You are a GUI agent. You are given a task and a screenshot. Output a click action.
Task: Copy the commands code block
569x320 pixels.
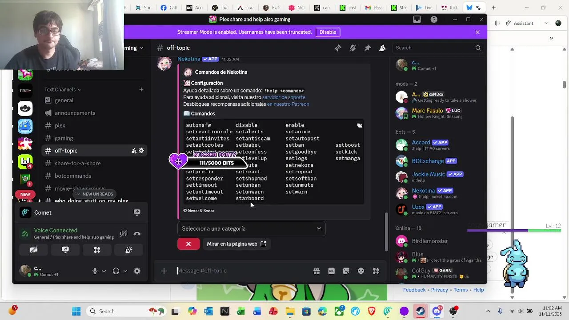pos(360,125)
